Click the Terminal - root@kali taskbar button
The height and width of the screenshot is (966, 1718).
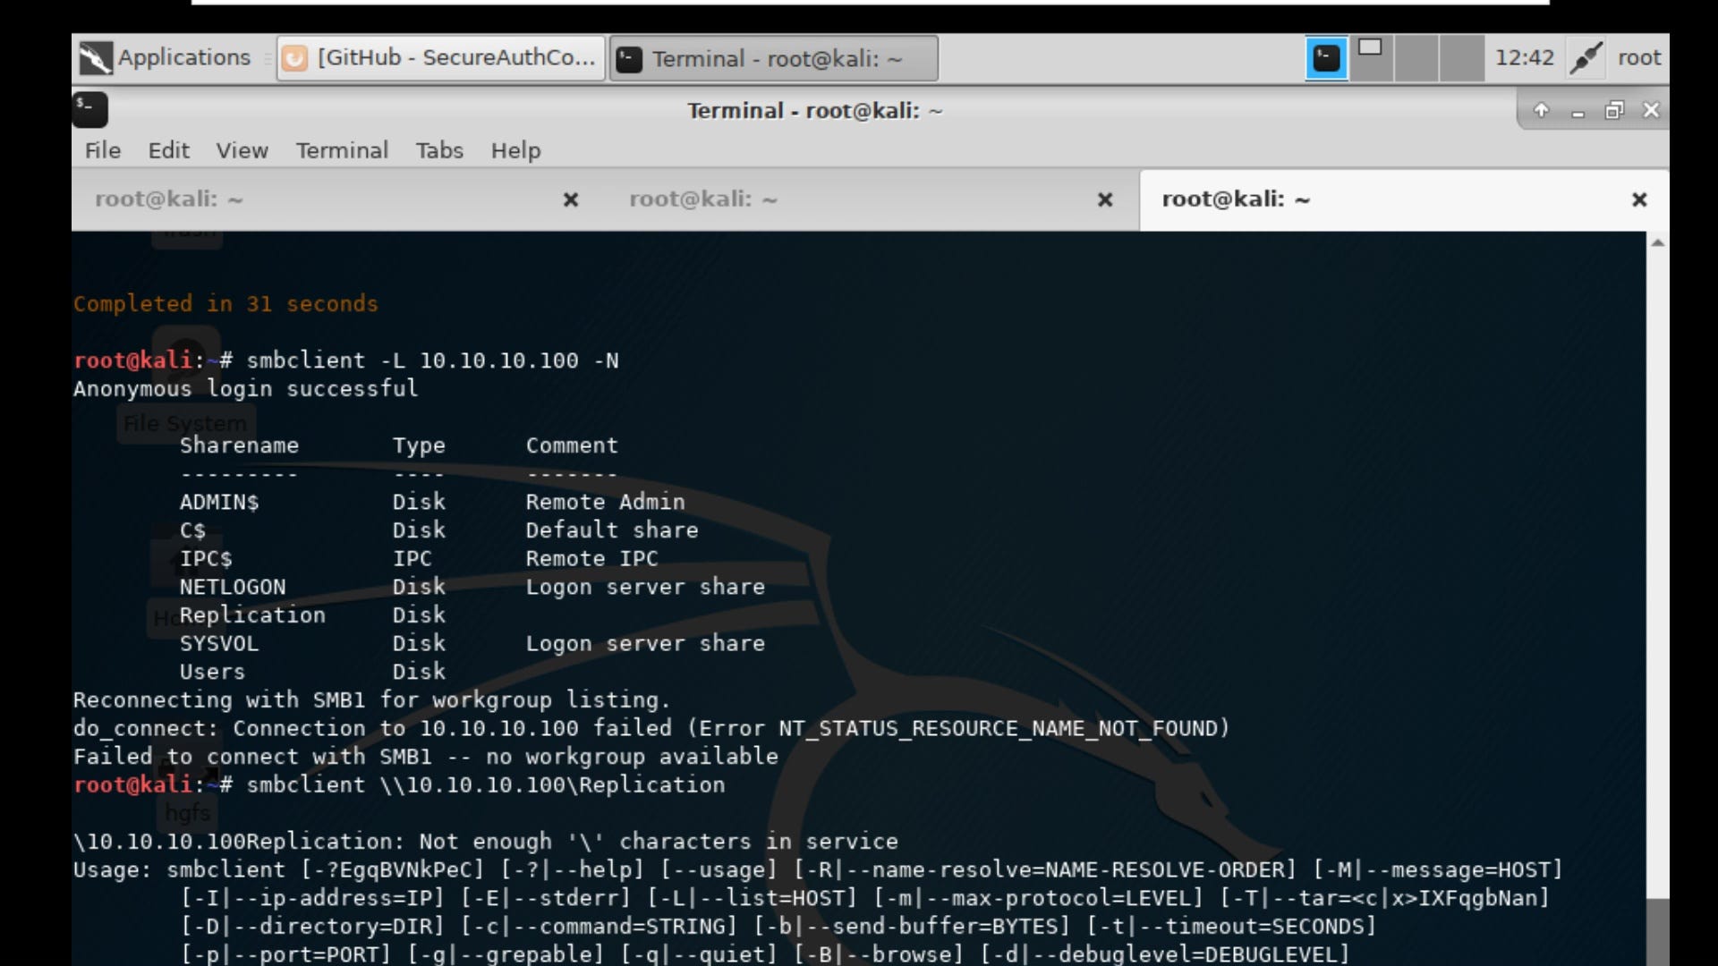tap(774, 58)
